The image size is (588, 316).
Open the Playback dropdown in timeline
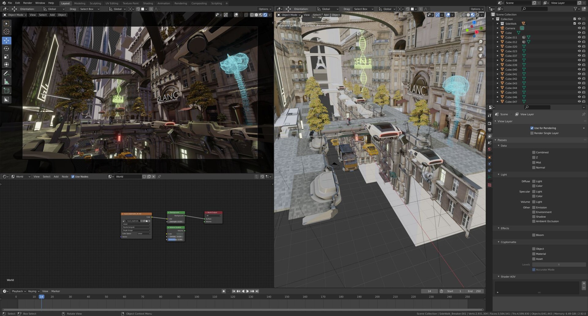(x=19, y=291)
